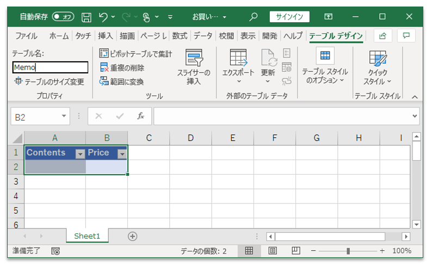This screenshot has height=266, width=432.
Task: Collapse the ribbon with the chevron
Action: pos(415,97)
